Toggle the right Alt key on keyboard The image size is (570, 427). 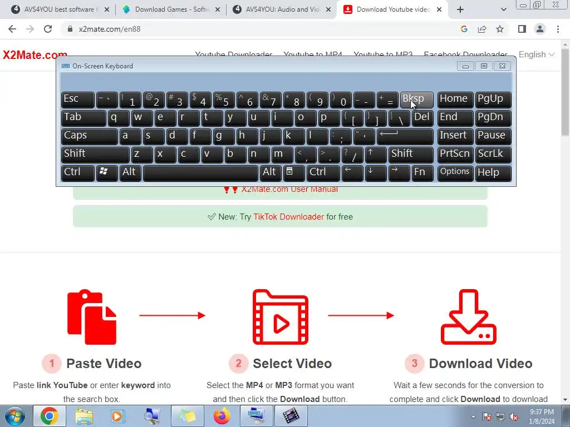[271, 173]
